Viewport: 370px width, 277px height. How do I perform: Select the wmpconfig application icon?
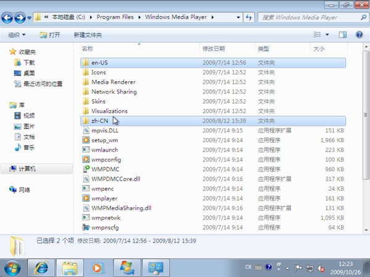pyautogui.click(x=86, y=159)
